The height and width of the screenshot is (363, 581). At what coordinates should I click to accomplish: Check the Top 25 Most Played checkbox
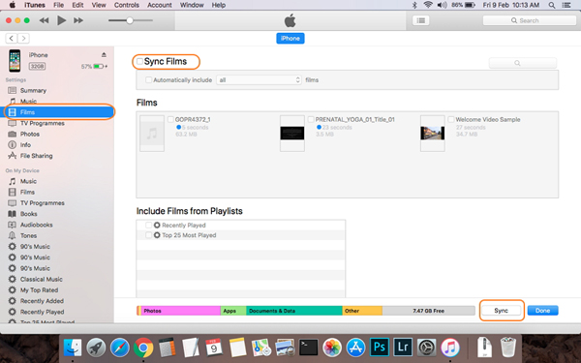click(148, 235)
